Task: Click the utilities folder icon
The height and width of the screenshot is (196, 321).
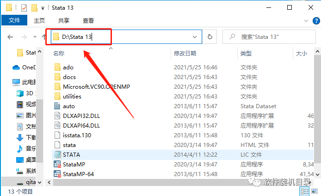Action: [57, 96]
